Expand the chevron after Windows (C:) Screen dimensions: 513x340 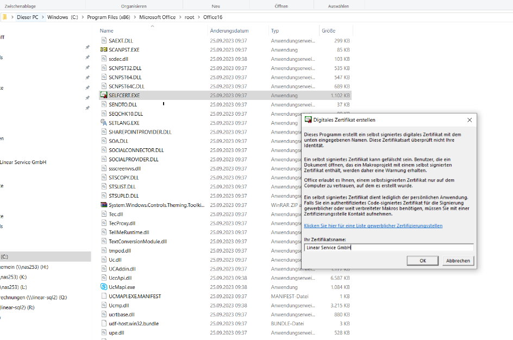click(x=83, y=17)
